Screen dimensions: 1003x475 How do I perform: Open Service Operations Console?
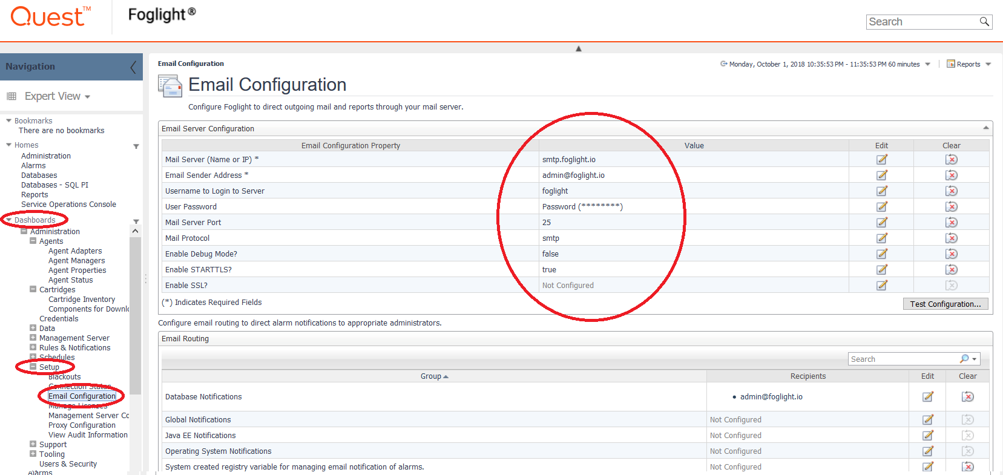68,204
